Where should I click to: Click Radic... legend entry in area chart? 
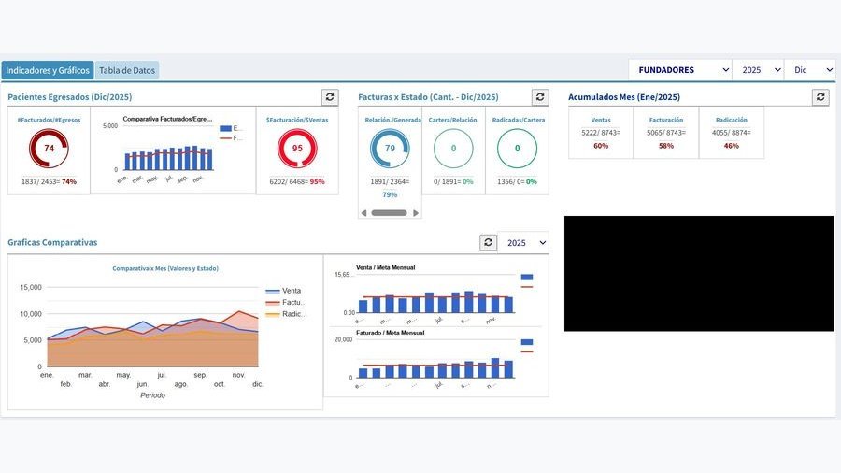pos(287,314)
